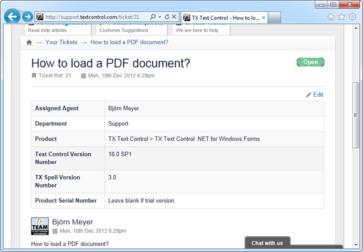Select Leave blank if trial version text
The image size is (363, 252).
pyautogui.click(x=142, y=201)
